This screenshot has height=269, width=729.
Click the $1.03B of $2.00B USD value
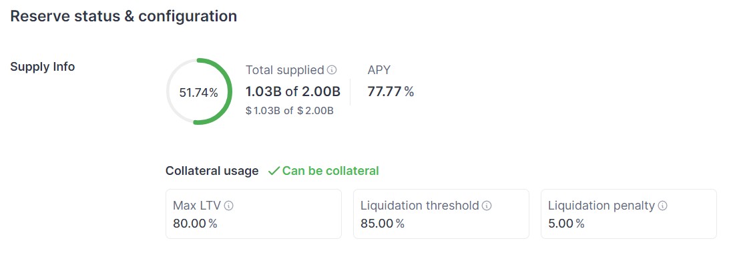[x=289, y=111]
